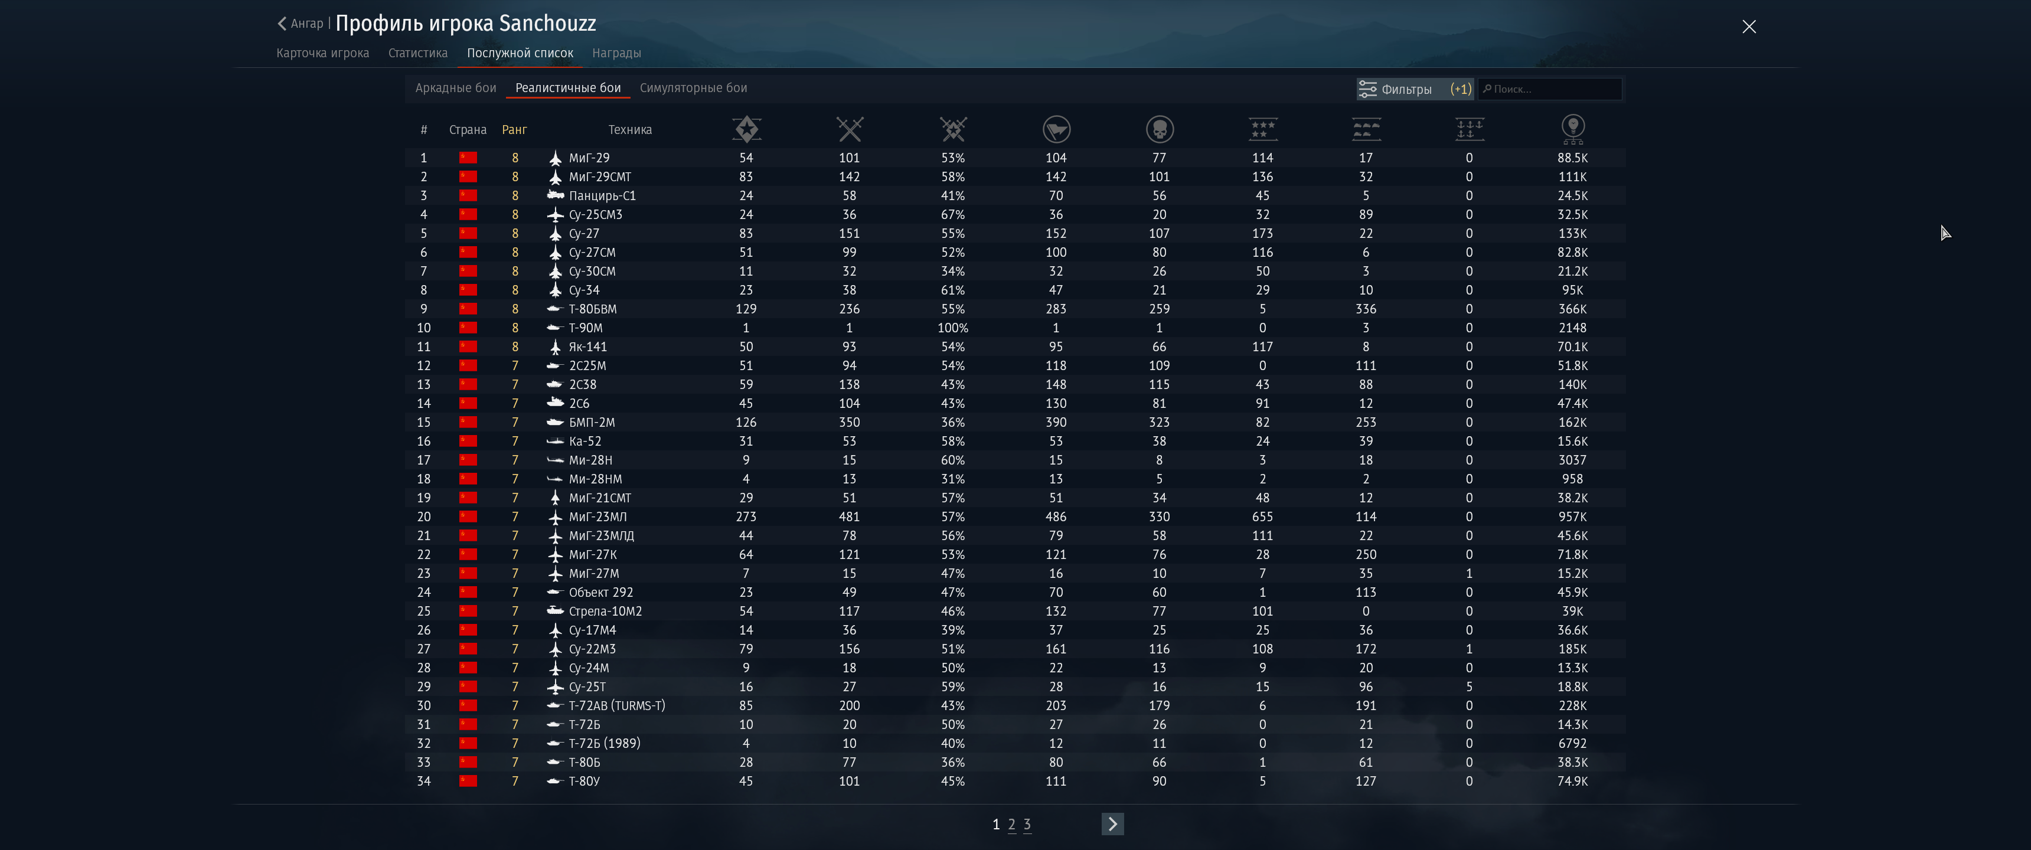Switch to Аркадные бои tab

tap(456, 87)
